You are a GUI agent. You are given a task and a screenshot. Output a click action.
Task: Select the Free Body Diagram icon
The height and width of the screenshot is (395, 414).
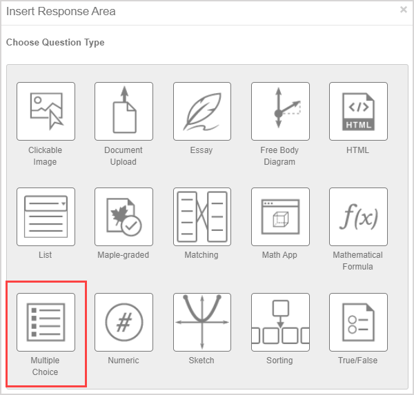tap(280, 112)
